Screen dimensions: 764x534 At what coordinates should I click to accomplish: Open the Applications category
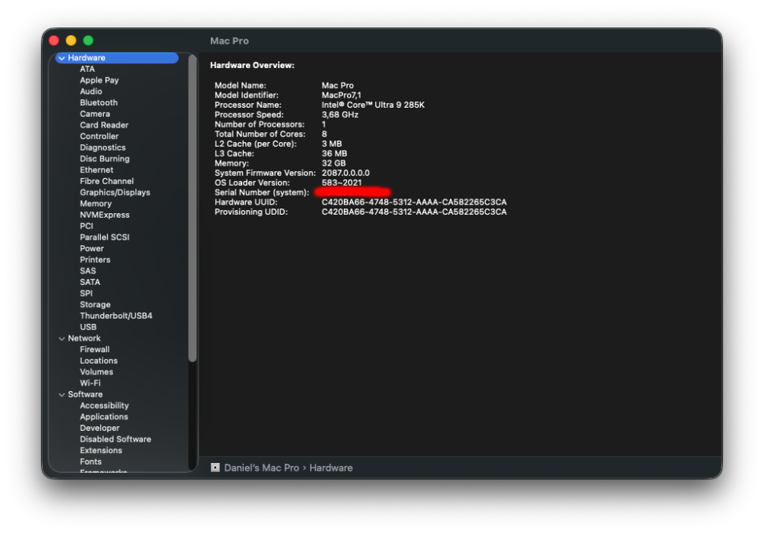104,416
